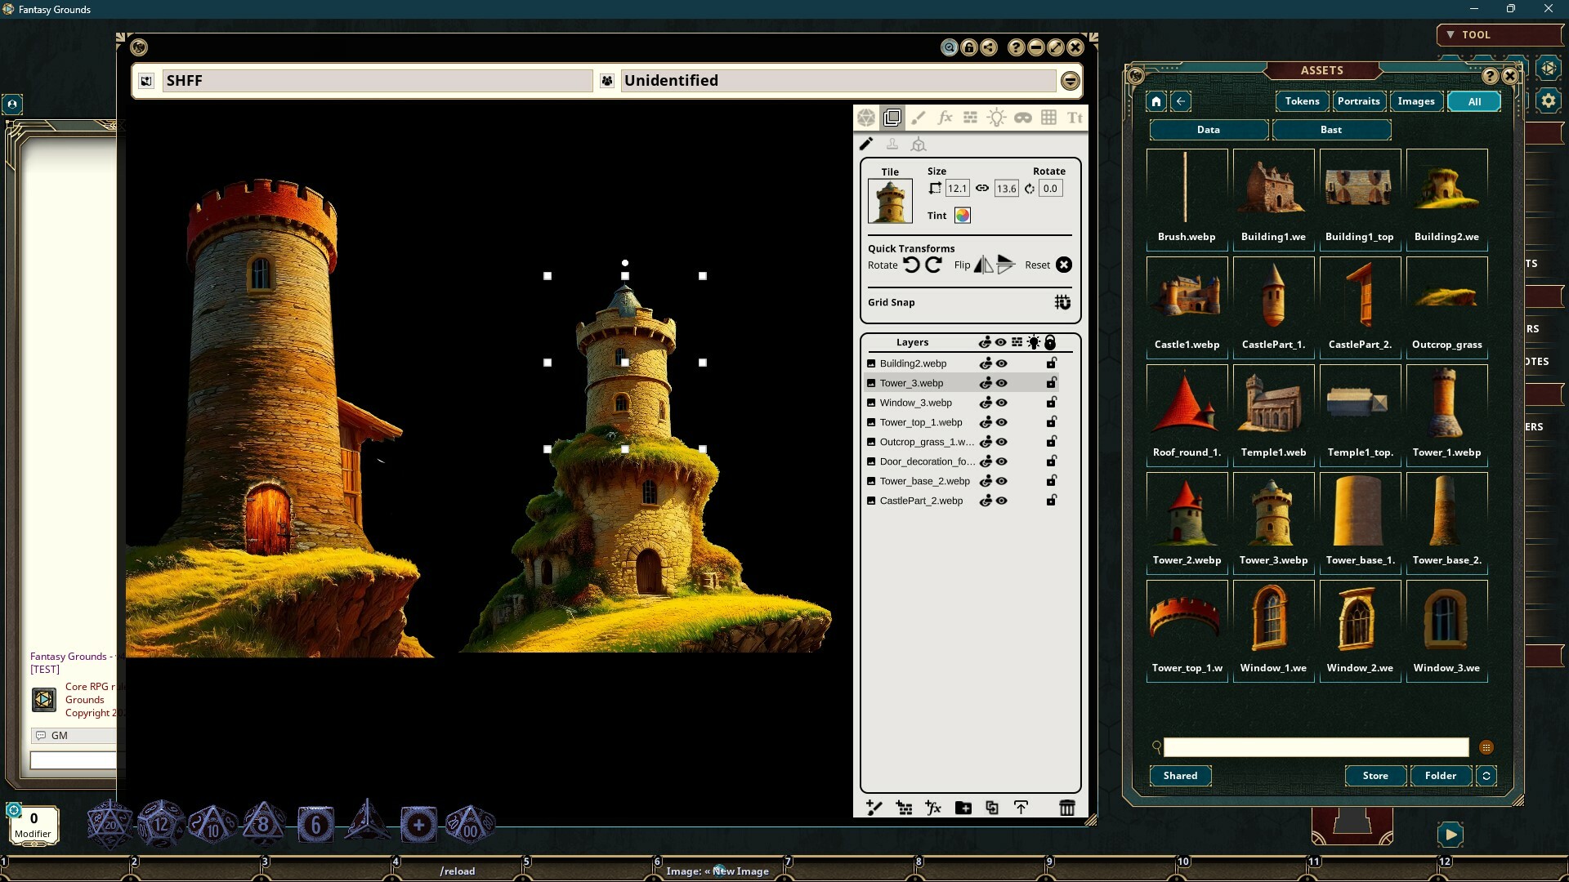Click the delete layer trash icon
The width and height of the screenshot is (1569, 882).
(x=1067, y=808)
